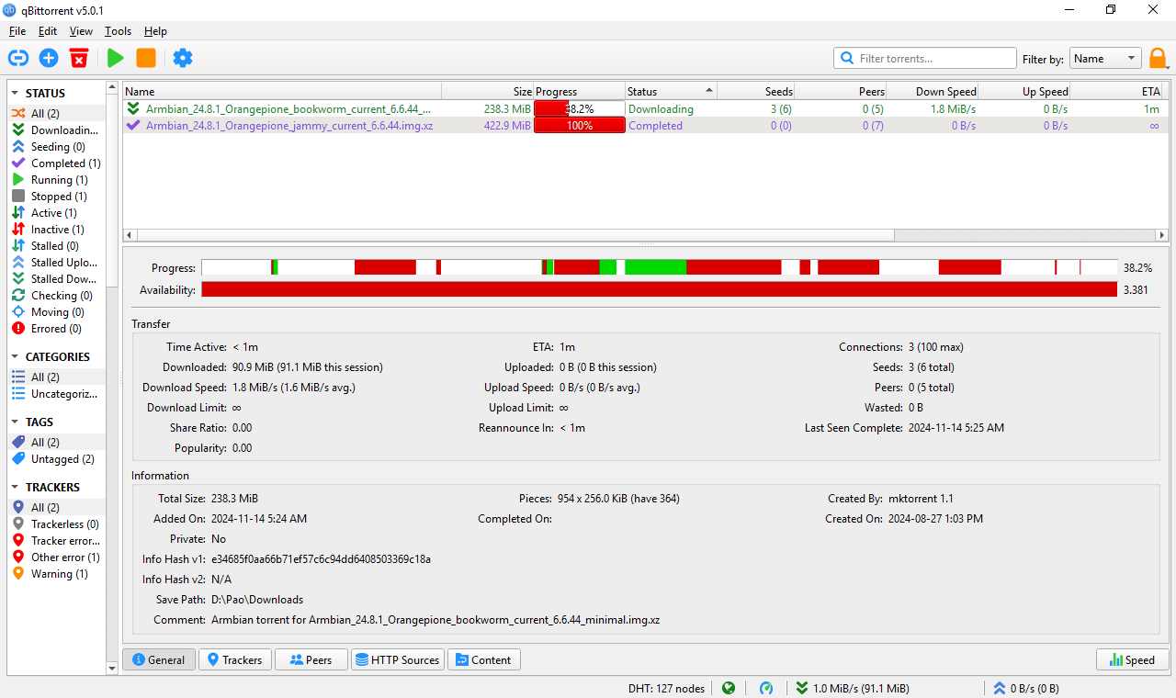Click the Stop torrent orange square icon
This screenshot has width=1176, height=698.
pyautogui.click(x=145, y=57)
